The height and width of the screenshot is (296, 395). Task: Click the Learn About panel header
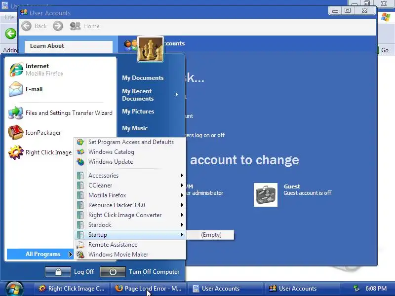69,46
